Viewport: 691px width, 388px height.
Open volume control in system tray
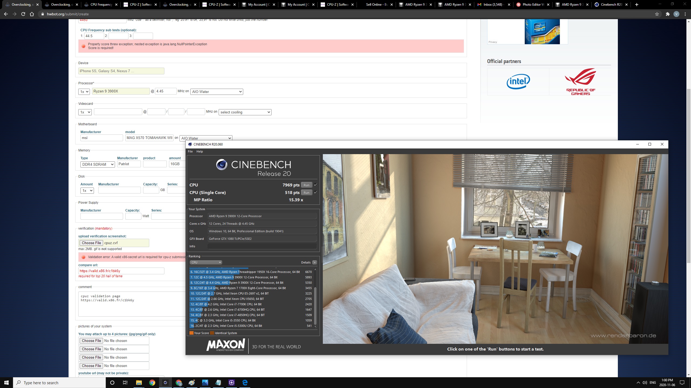pyautogui.click(x=645, y=383)
